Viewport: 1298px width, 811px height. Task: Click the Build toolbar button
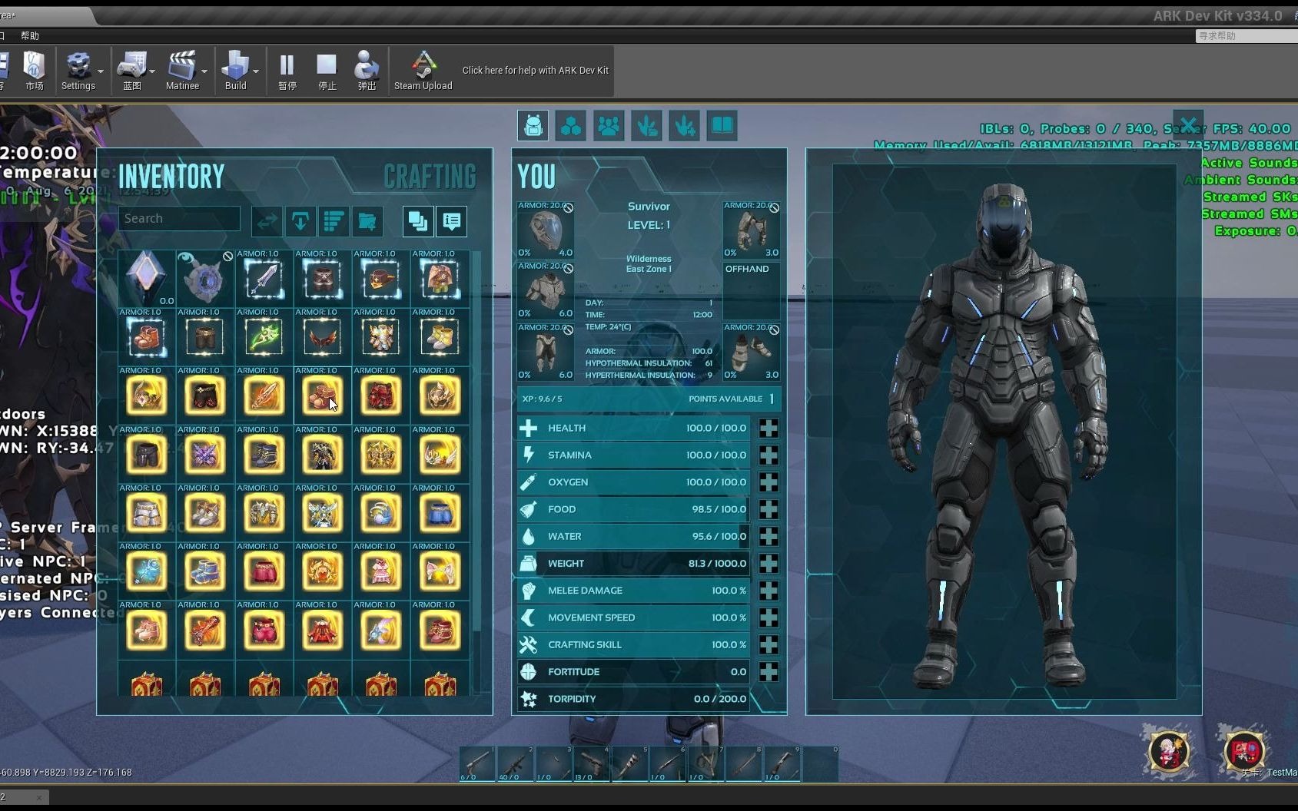click(x=235, y=71)
